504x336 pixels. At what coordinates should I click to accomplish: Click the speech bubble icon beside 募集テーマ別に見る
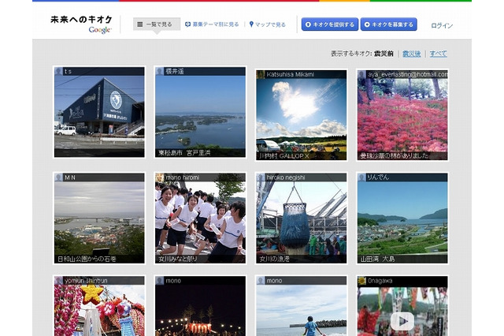coord(187,24)
